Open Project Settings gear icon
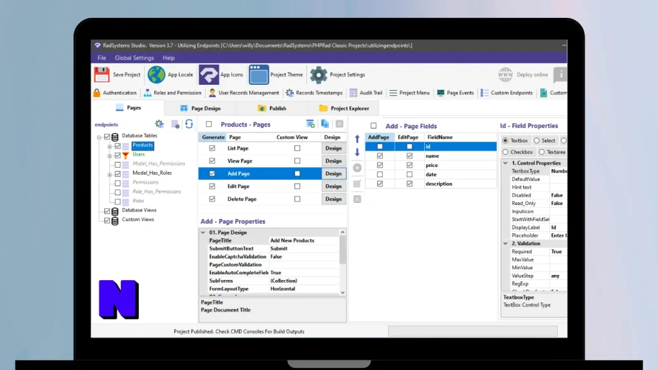Screen dimensions: 658x370 pyautogui.click(x=319, y=75)
